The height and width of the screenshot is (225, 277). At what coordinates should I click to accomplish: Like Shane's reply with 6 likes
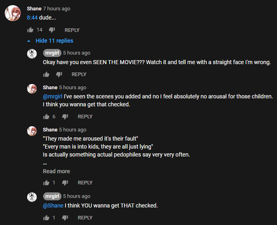tap(46, 117)
